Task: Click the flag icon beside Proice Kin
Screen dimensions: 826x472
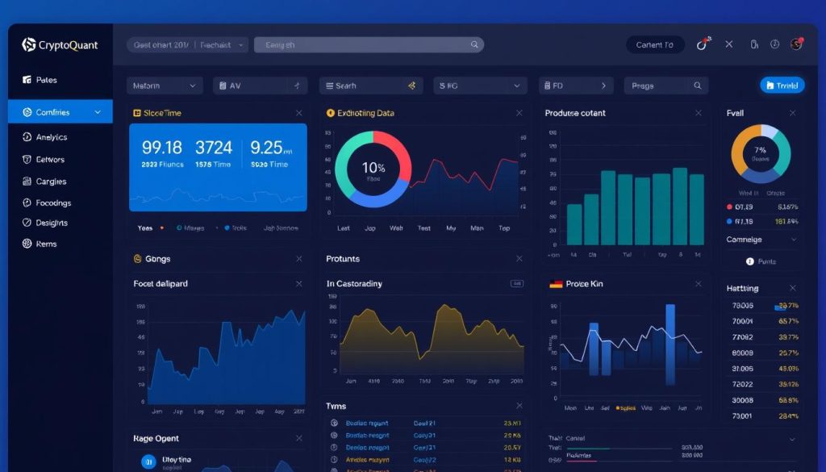Action: pyautogui.click(x=556, y=284)
